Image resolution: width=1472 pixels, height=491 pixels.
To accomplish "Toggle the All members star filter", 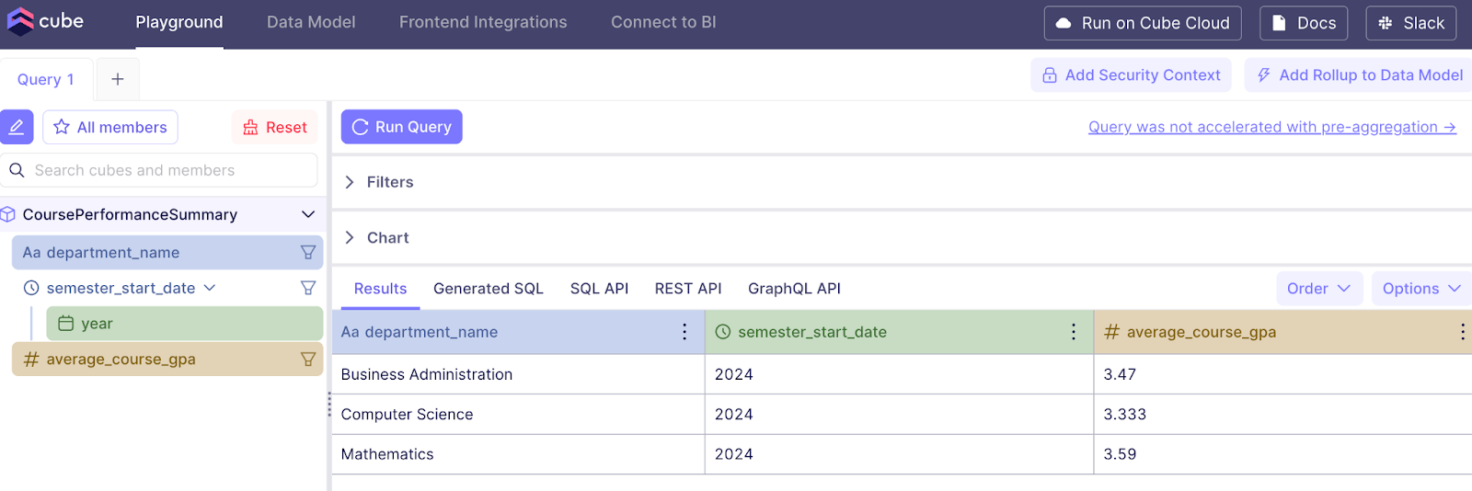I will [x=110, y=127].
